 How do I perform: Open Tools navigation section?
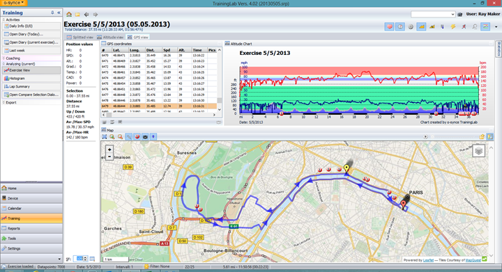(31, 239)
